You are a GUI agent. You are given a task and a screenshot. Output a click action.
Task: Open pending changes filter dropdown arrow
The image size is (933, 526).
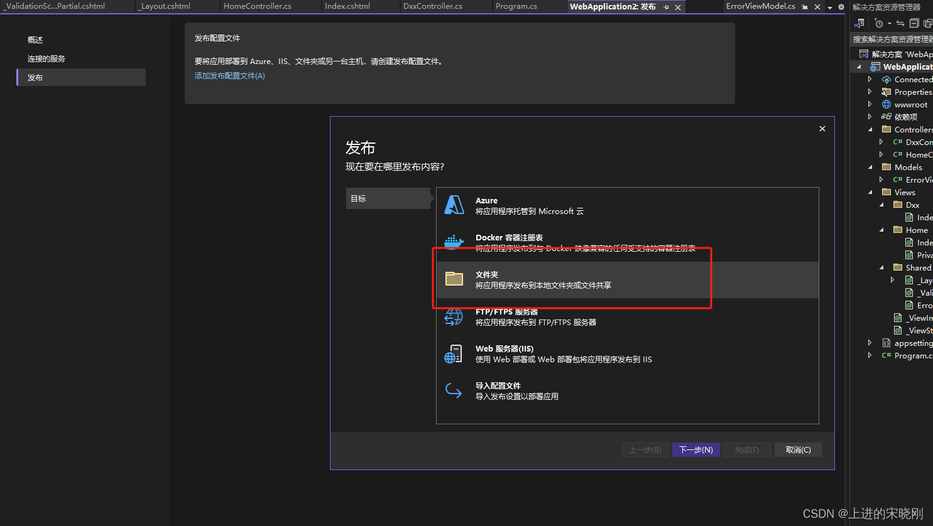pyautogui.click(x=889, y=24)
